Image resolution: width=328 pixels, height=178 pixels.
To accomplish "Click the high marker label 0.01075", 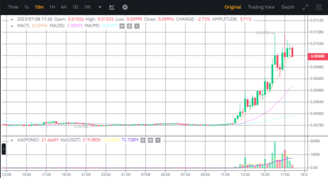I will (262, 33).
